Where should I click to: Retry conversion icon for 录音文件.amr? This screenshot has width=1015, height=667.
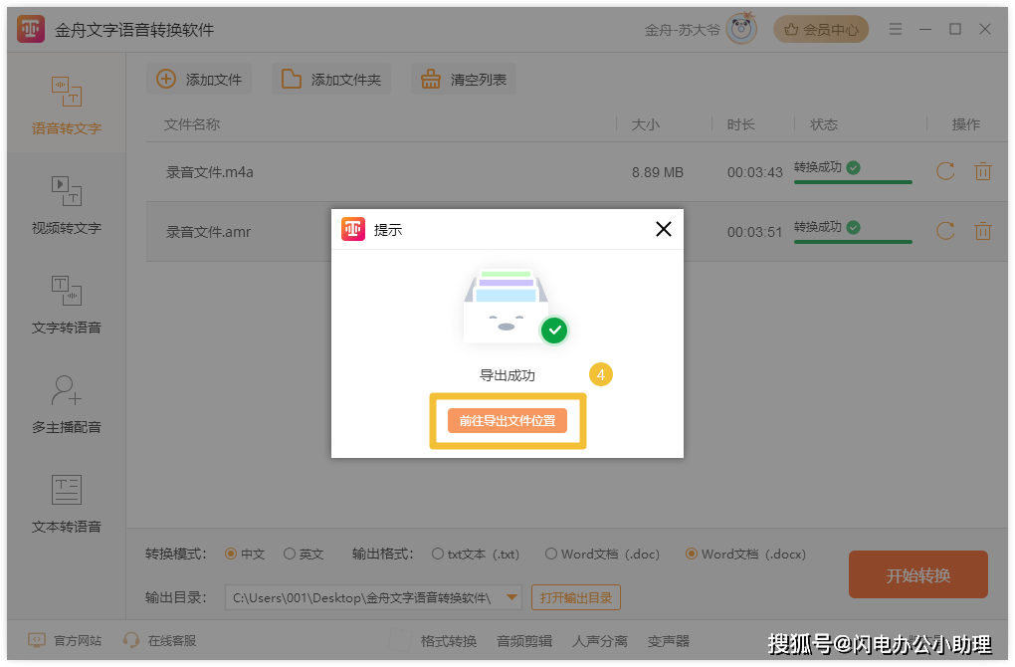click(945, 231)
